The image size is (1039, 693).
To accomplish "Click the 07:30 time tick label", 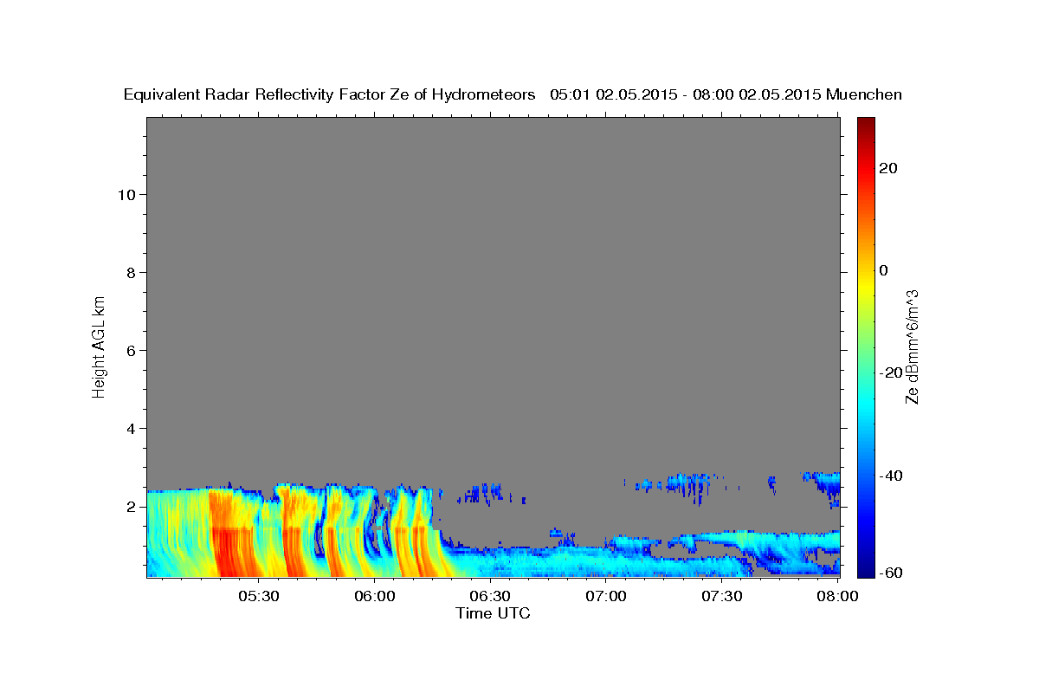I will click(x=722, y=597).
